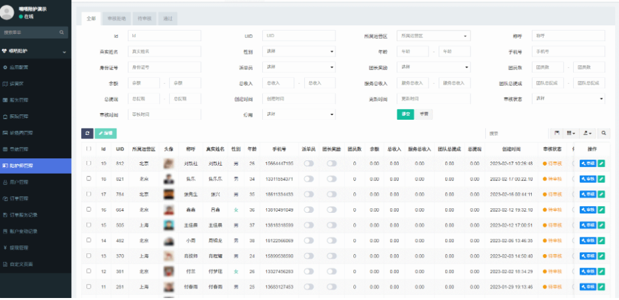Open avatar image of row Id 15
Screen dimensions: 619x300
168,225
